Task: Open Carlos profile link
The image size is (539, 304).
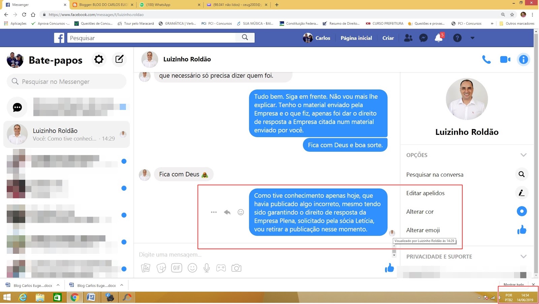Action: pos(316,38)
